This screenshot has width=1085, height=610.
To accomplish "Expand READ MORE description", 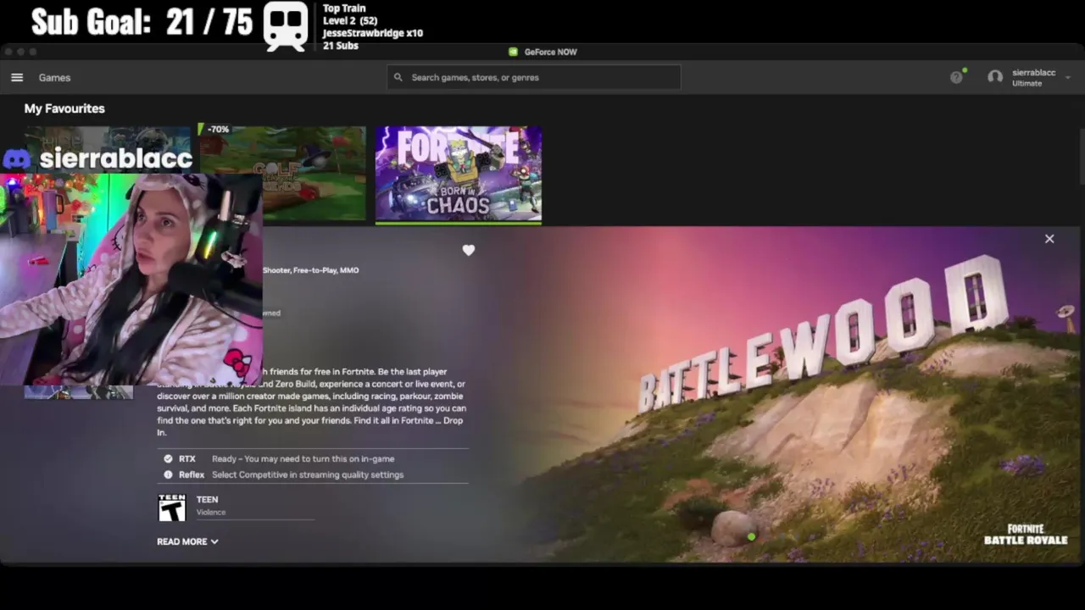I will click(187, 541).
